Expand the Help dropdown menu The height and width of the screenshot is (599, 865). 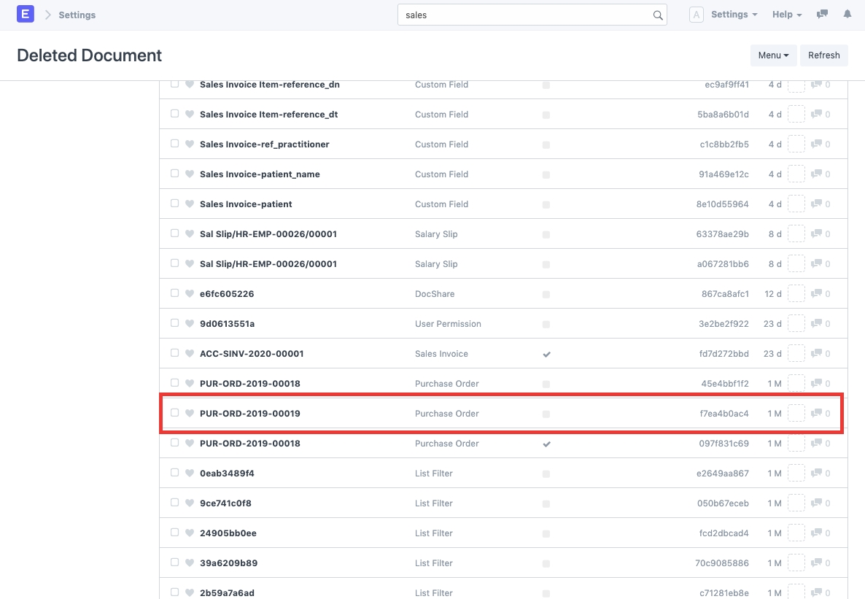(x=786, y=15)
